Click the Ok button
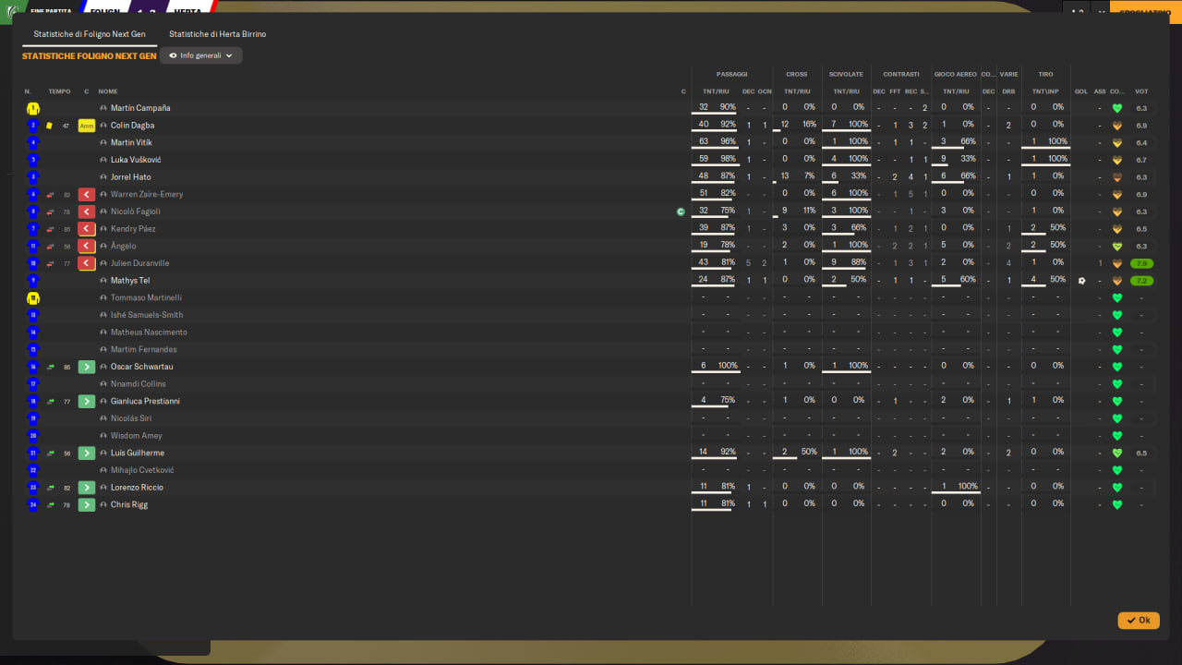The height and width of the screenshot is (665, 1182). (1139, 621)
